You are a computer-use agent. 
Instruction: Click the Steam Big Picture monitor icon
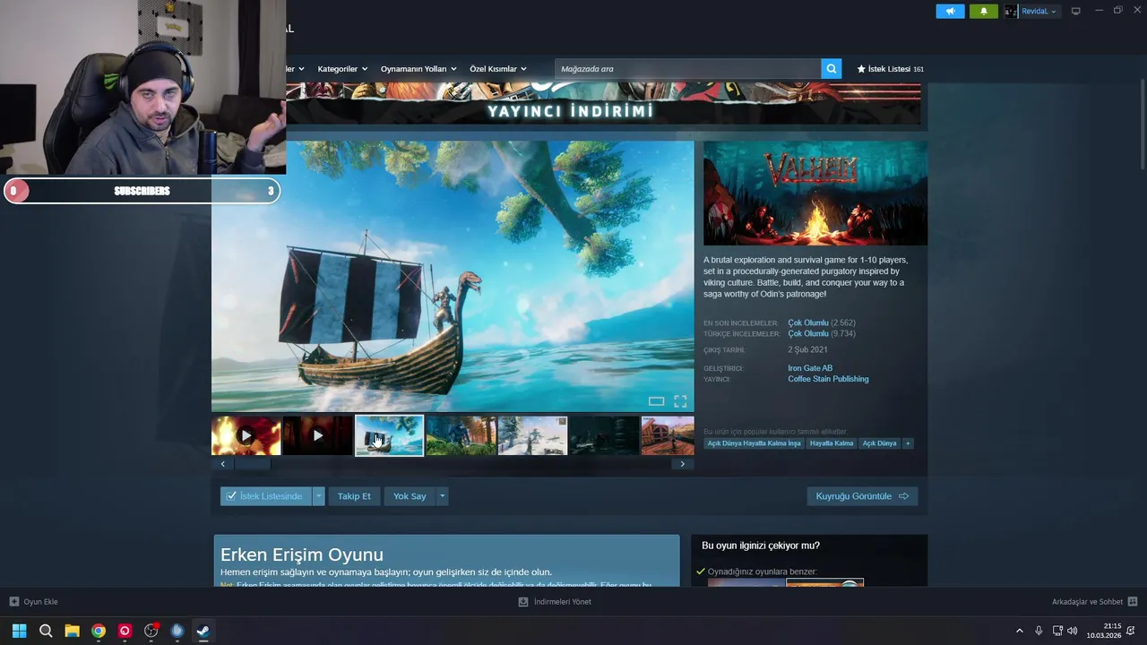[1076, 12]
